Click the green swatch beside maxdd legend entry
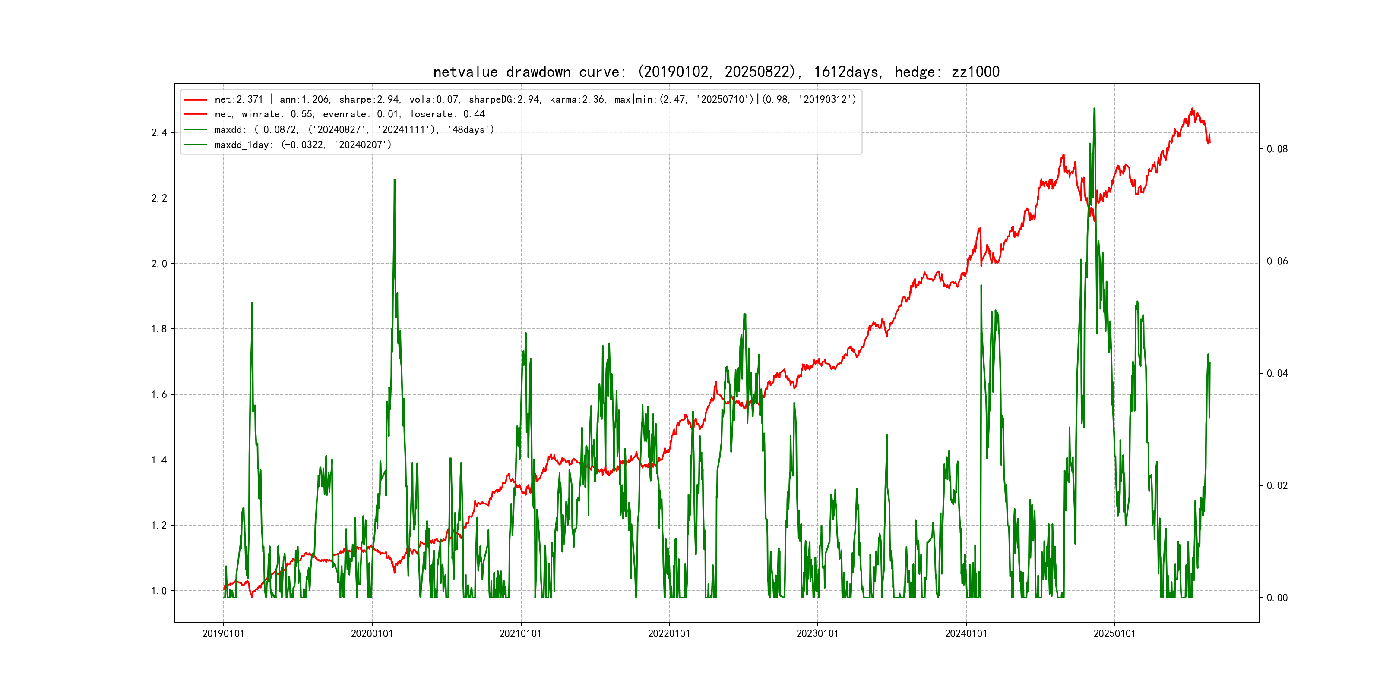 coord(196,130)
